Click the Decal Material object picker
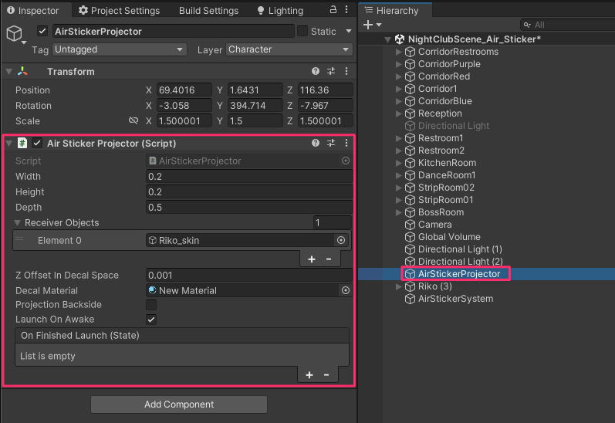The height and width of the screenshot is (423, 615). [346, 290]
